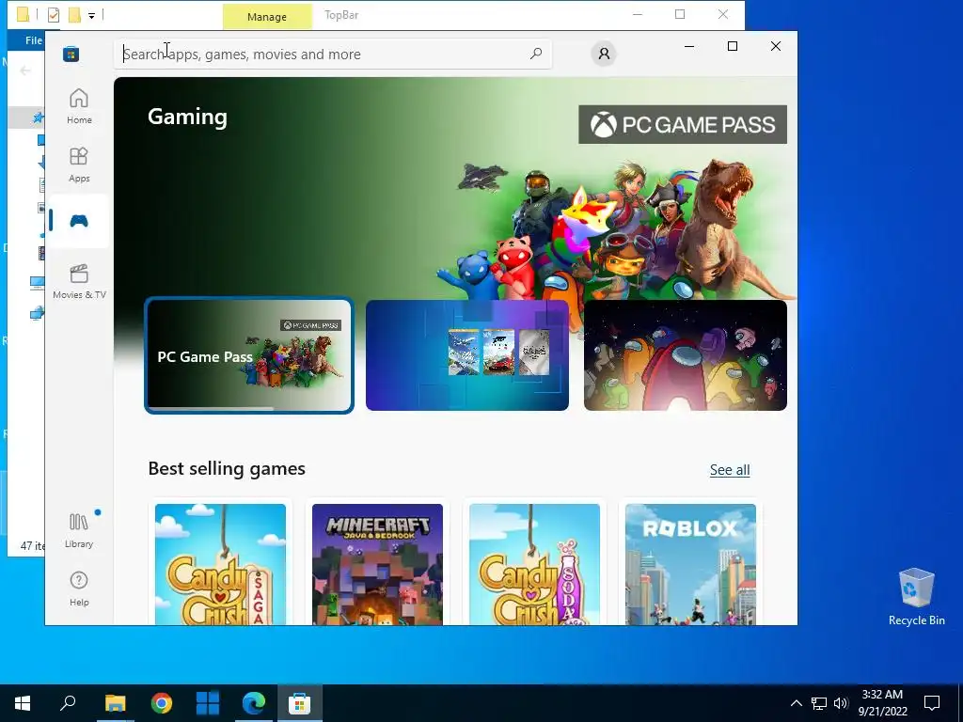Select the PC Game Pass carousel card
This screenshot has height=722, width=963.
[x=248, y=355]
